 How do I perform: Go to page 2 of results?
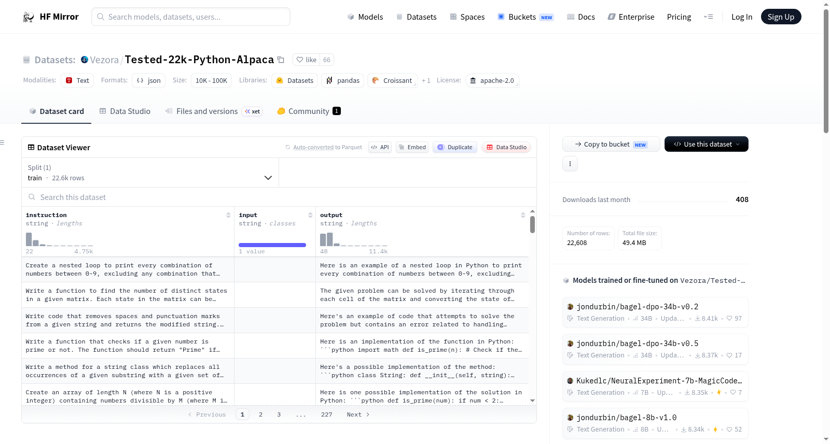pos(260,414)
